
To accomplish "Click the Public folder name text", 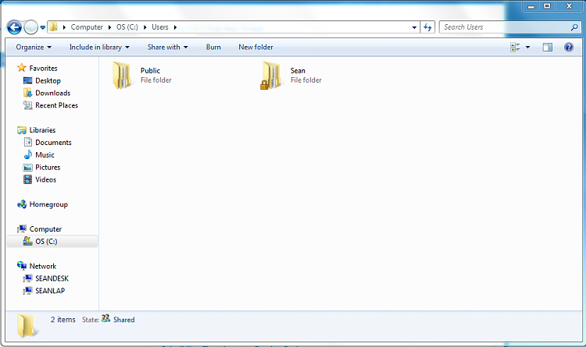I will tap(150, 70).
